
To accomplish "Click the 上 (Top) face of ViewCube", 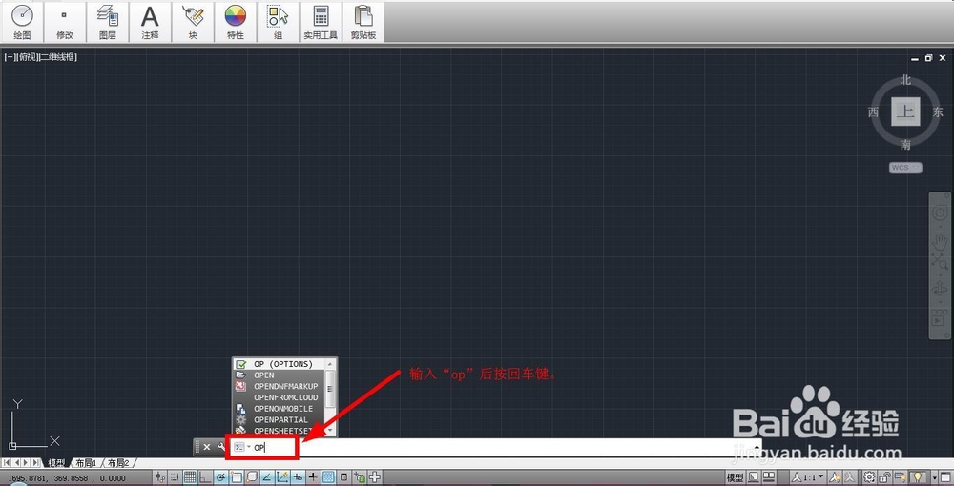I will [906, 111].
